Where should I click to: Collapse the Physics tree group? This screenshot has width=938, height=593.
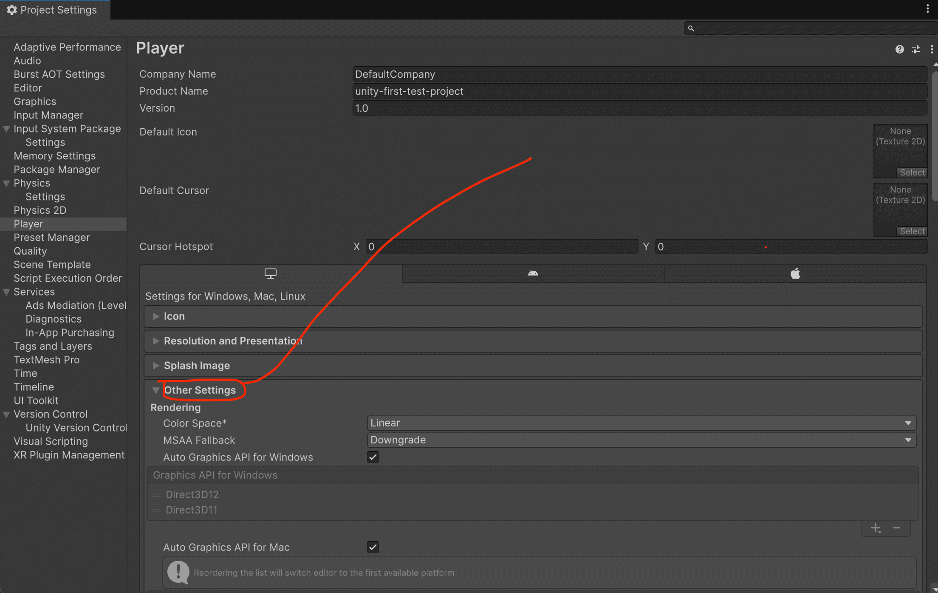pos(6,184)
